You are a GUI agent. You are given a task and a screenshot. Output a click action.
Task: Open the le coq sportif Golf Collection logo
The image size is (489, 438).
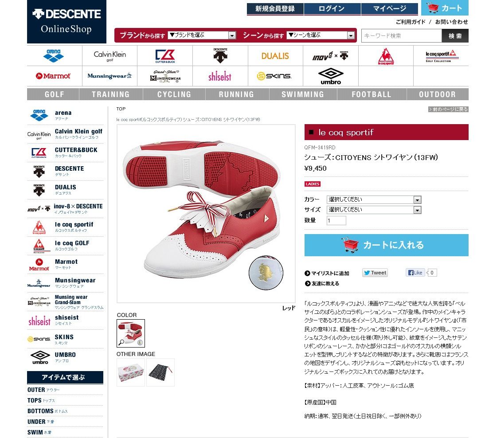click(441, 56)
